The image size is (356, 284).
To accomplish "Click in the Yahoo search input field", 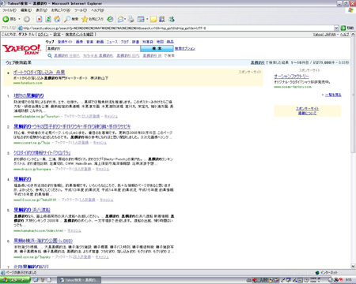I will pos(93,49).
